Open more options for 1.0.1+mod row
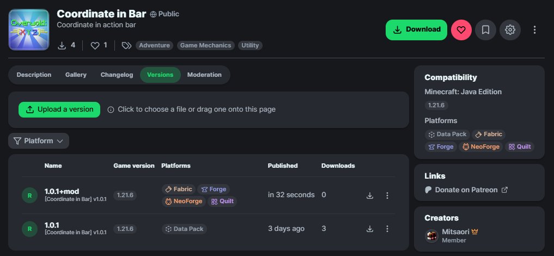 pos(387,195)
